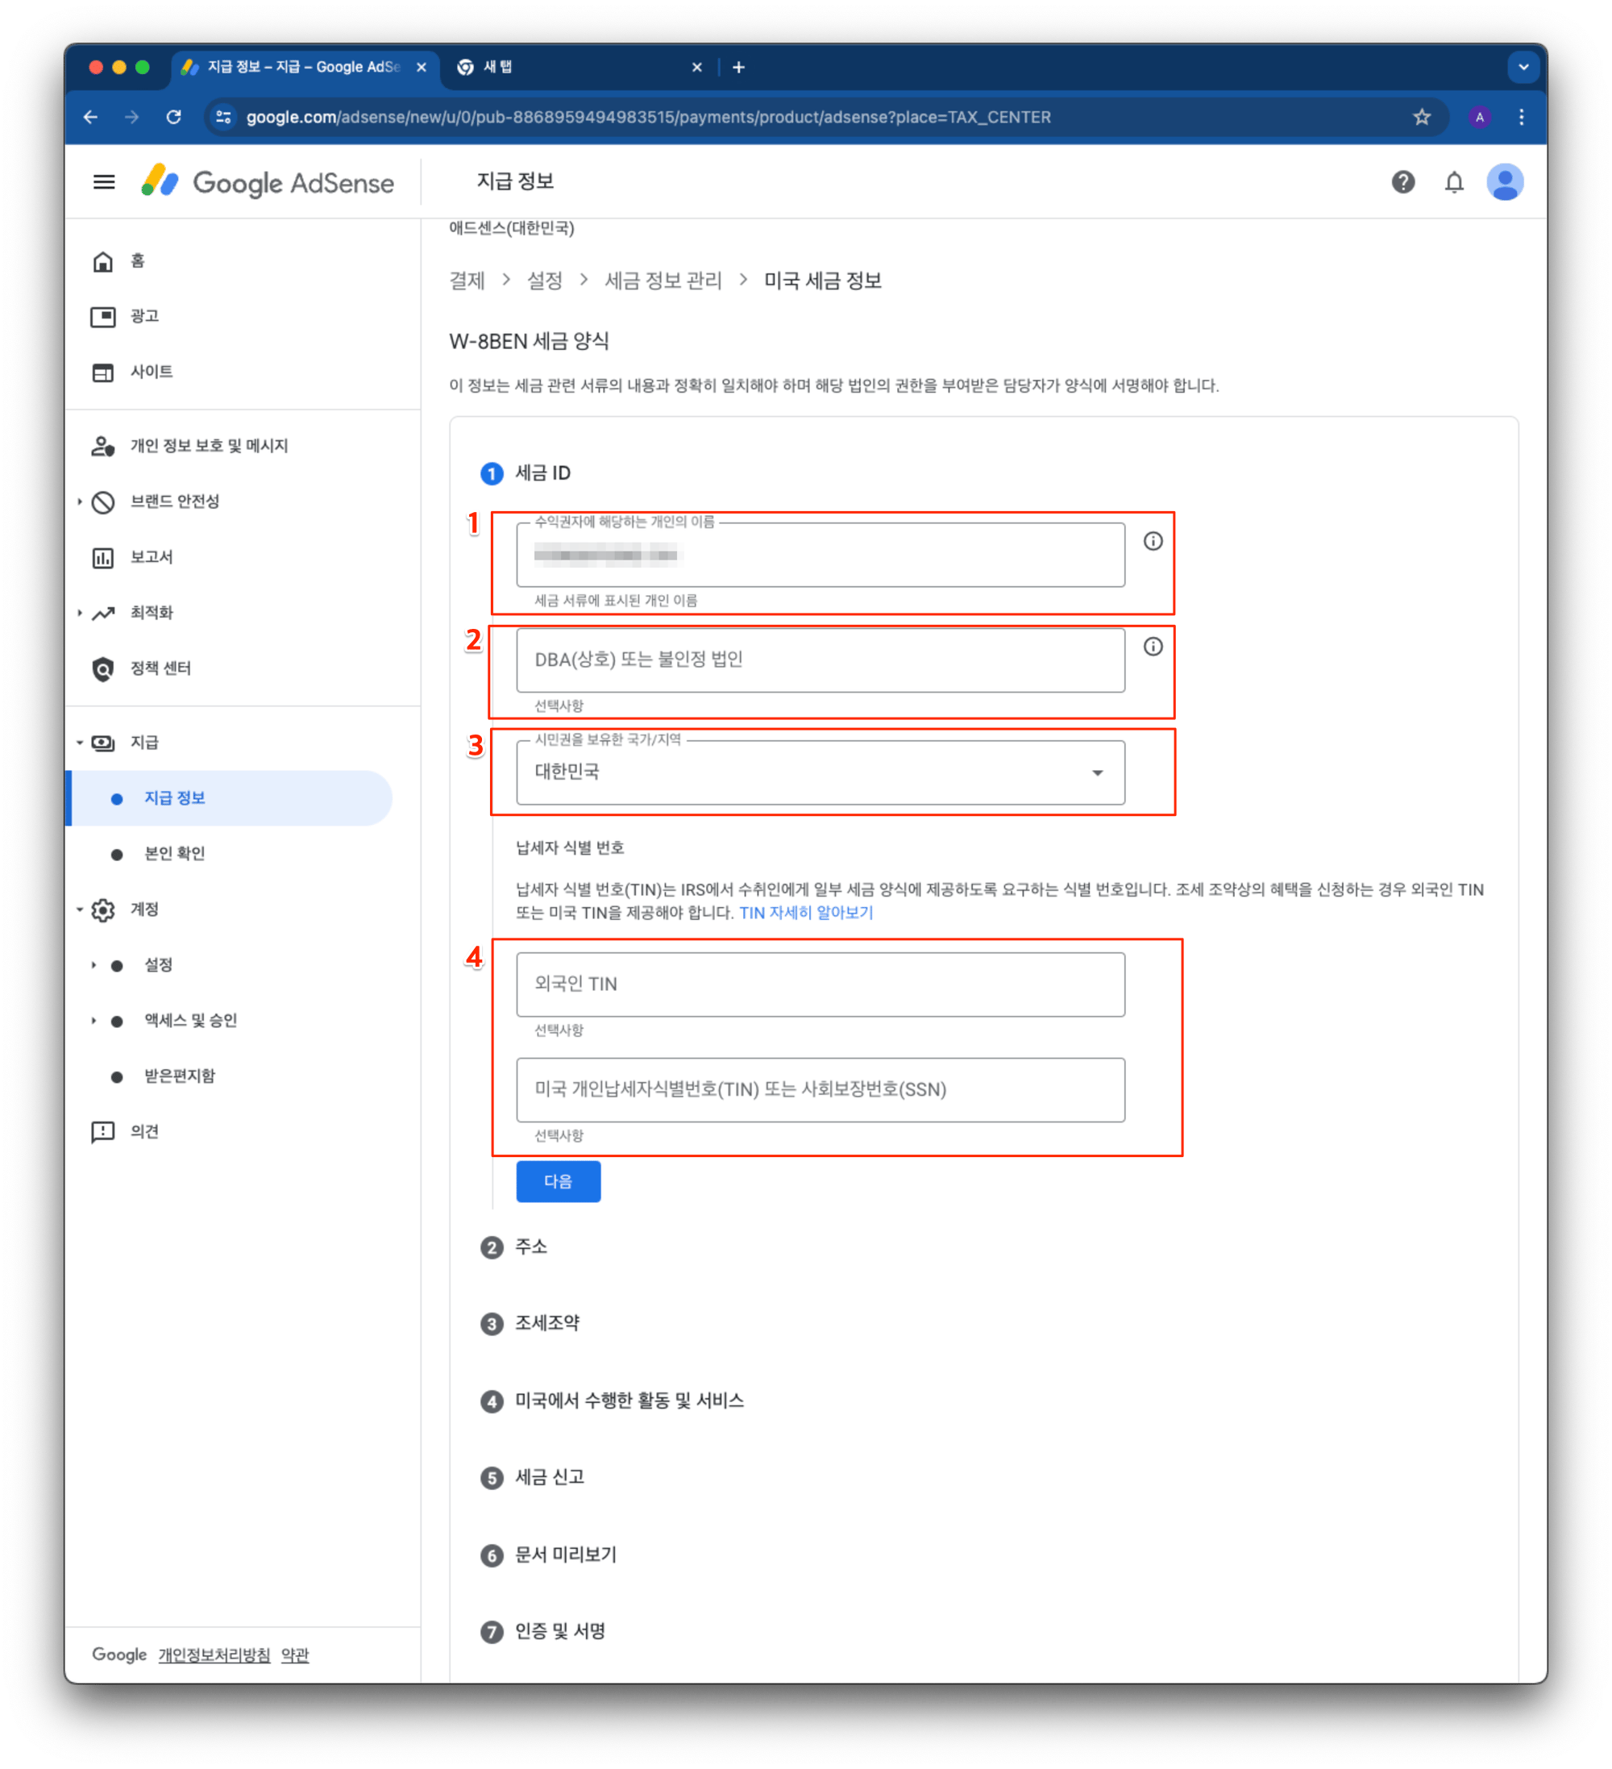This screenshot has height=1769, width=1612.
Task: Bookmark this page with the star icon
Action: point(1421,117)
